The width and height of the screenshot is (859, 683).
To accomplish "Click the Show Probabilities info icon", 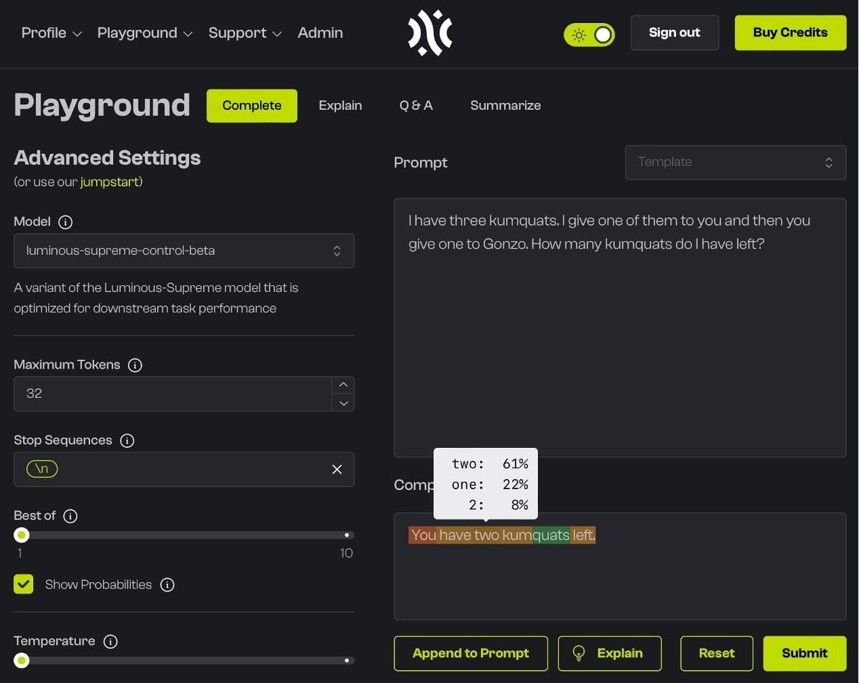I will [x=167, y=585].
